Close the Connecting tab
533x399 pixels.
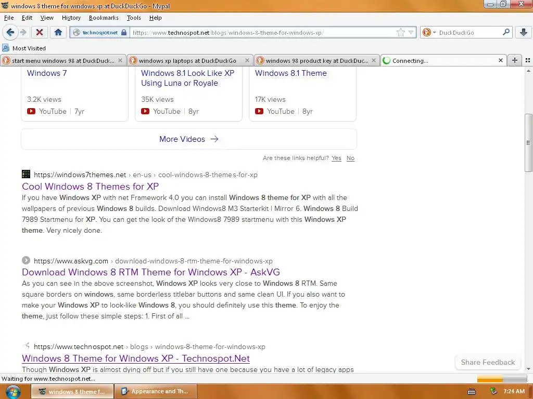tap(501, 60)
